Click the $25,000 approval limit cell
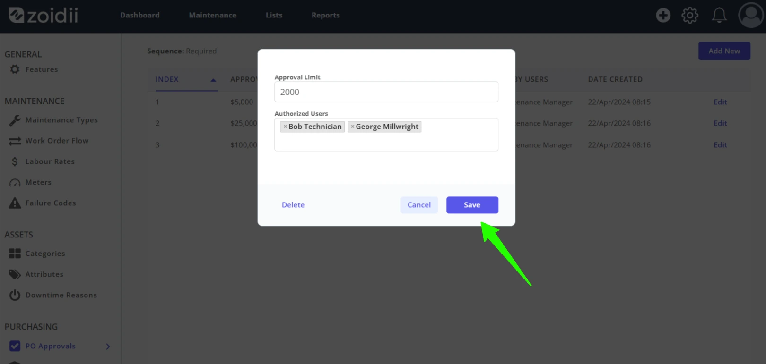Screen dimensions: 766x364 [244, 123]
